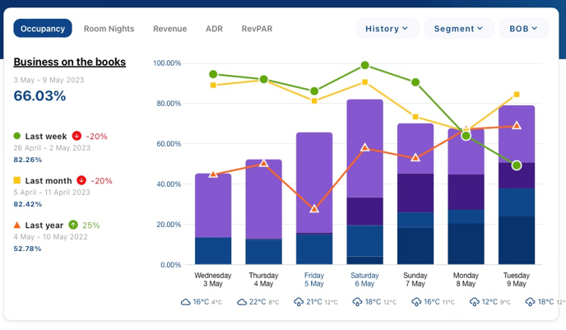This screenshot has height=330, width=566.
Task: Select the RevPAR tab
Action: (257, 29)
